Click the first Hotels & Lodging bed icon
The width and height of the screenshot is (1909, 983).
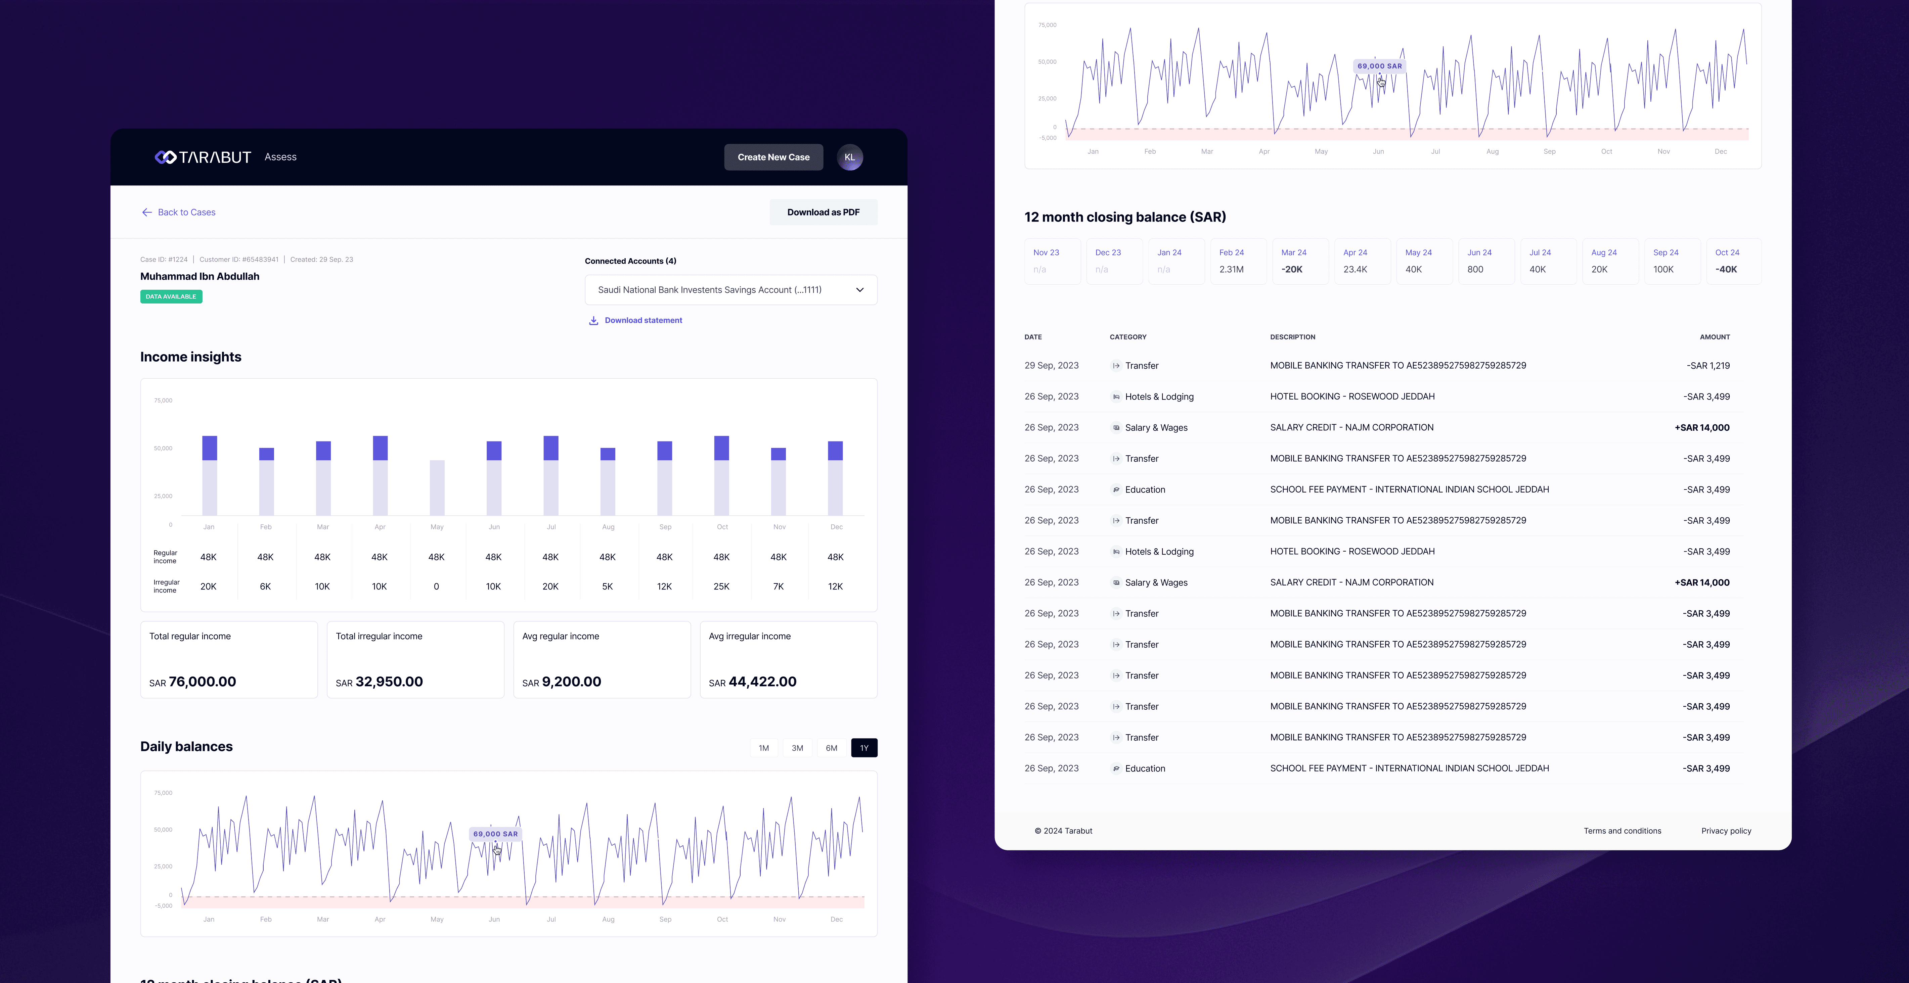coord(1116,397)
